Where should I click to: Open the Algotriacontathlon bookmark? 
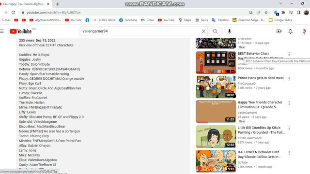coord(45,20)
